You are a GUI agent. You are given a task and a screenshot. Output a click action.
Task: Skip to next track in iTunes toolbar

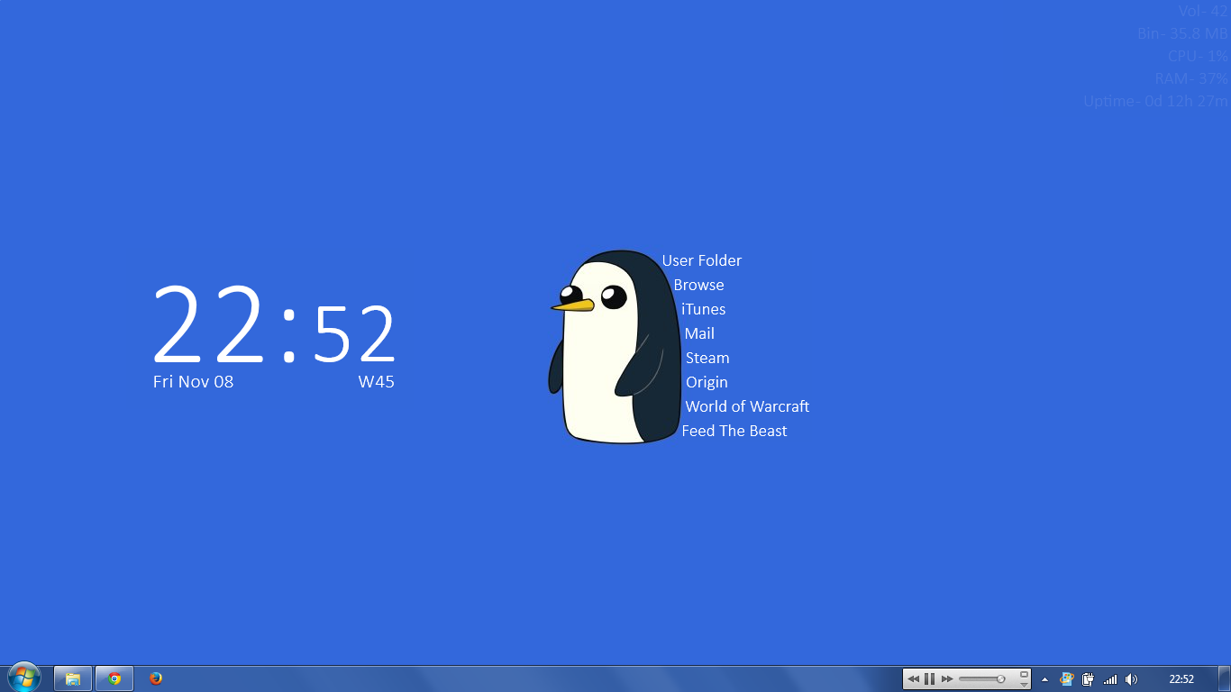[x=946, y=678]
